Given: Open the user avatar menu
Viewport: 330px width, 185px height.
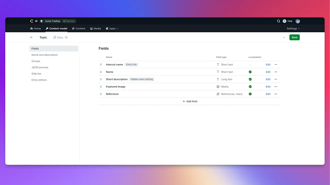Looking at the screenshot, I should [297, 21].
